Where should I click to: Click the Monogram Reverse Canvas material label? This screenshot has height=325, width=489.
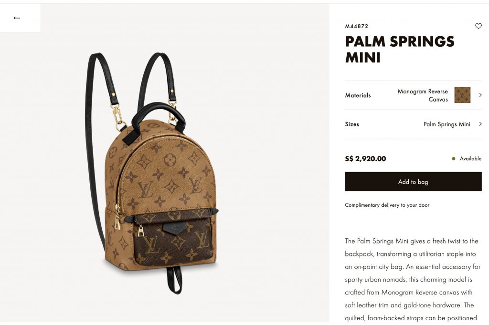coord(423,95)
